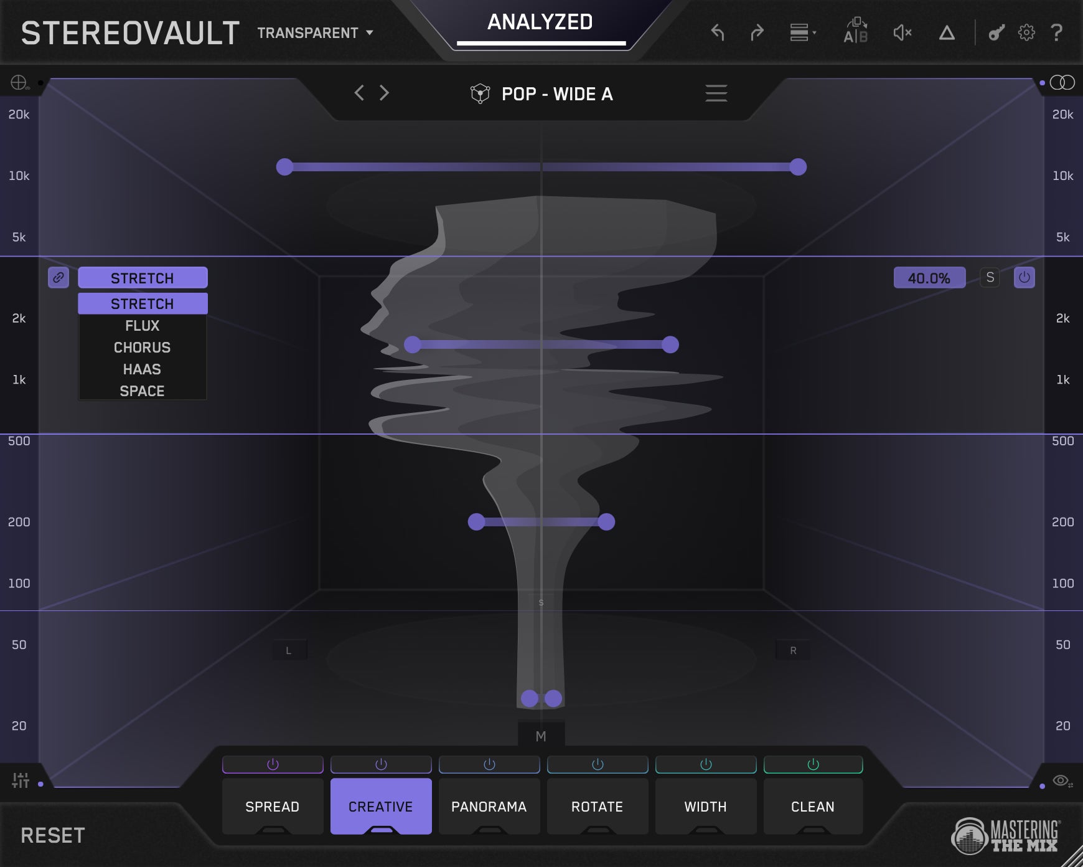Solo the band with S button
Viewport: 1083px width, 867px height.
click(x=990, y=278)
